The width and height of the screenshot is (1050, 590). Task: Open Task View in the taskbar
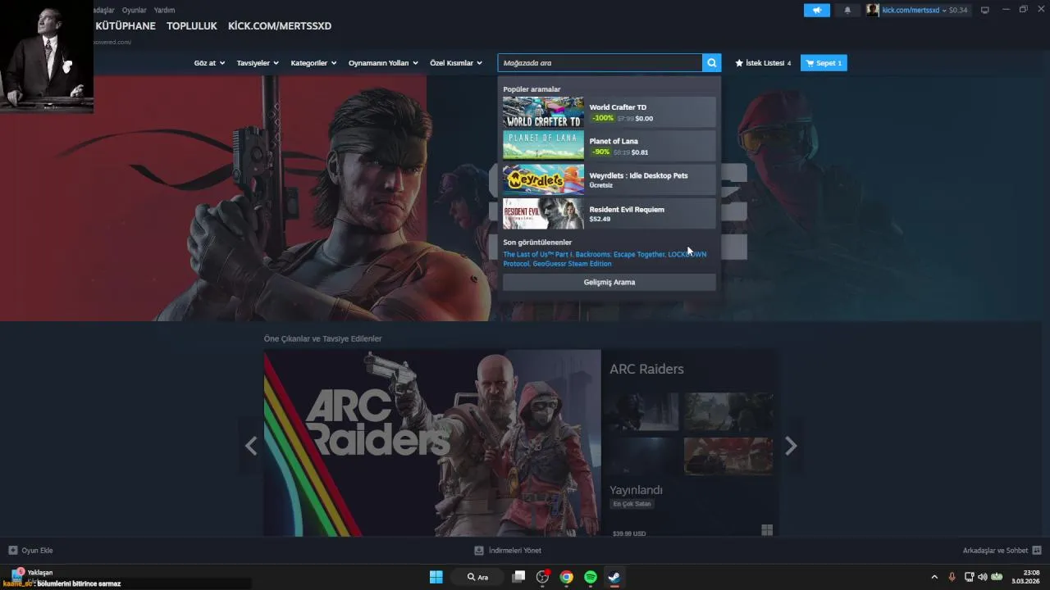point(518,577)
